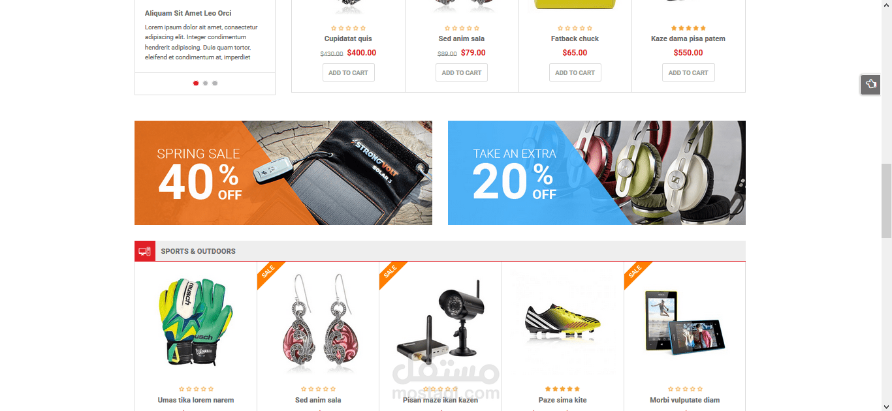This screenshot has width=892, height=411.
Task: Select the third carousel dot
Action: point(215,83)
